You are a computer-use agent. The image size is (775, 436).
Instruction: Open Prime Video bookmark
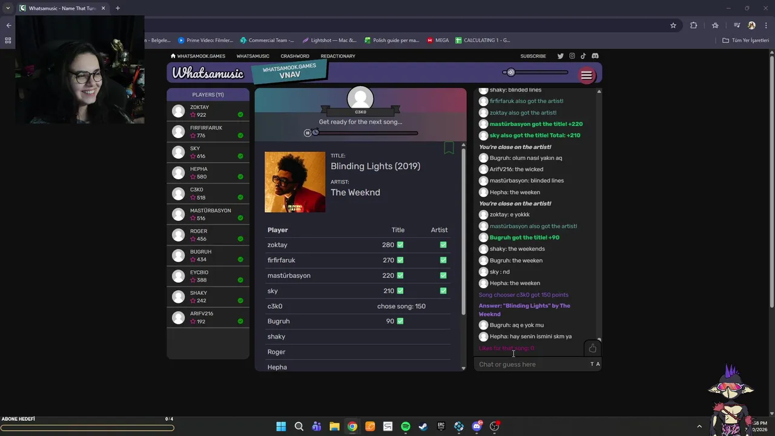[x=206, y=41]
